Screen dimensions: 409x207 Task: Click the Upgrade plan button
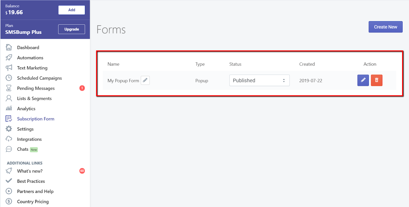(x=72, y=29)
